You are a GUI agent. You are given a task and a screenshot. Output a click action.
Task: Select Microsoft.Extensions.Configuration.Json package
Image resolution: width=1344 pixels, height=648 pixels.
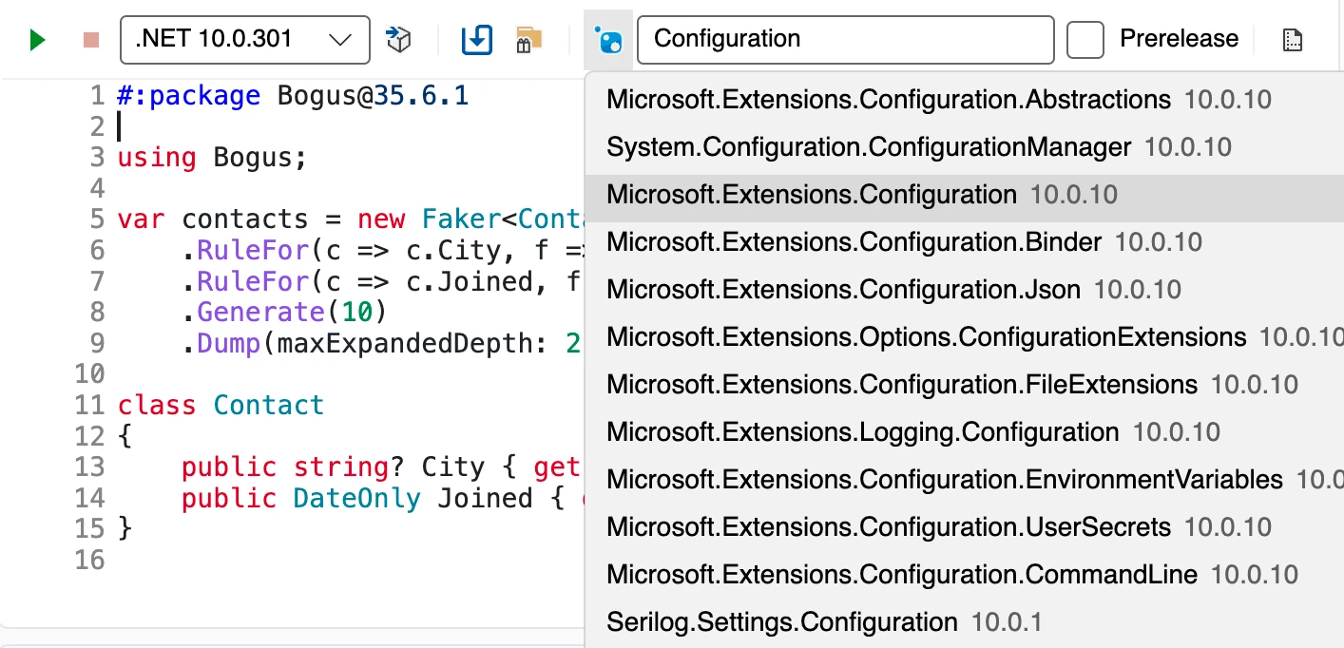965,290
